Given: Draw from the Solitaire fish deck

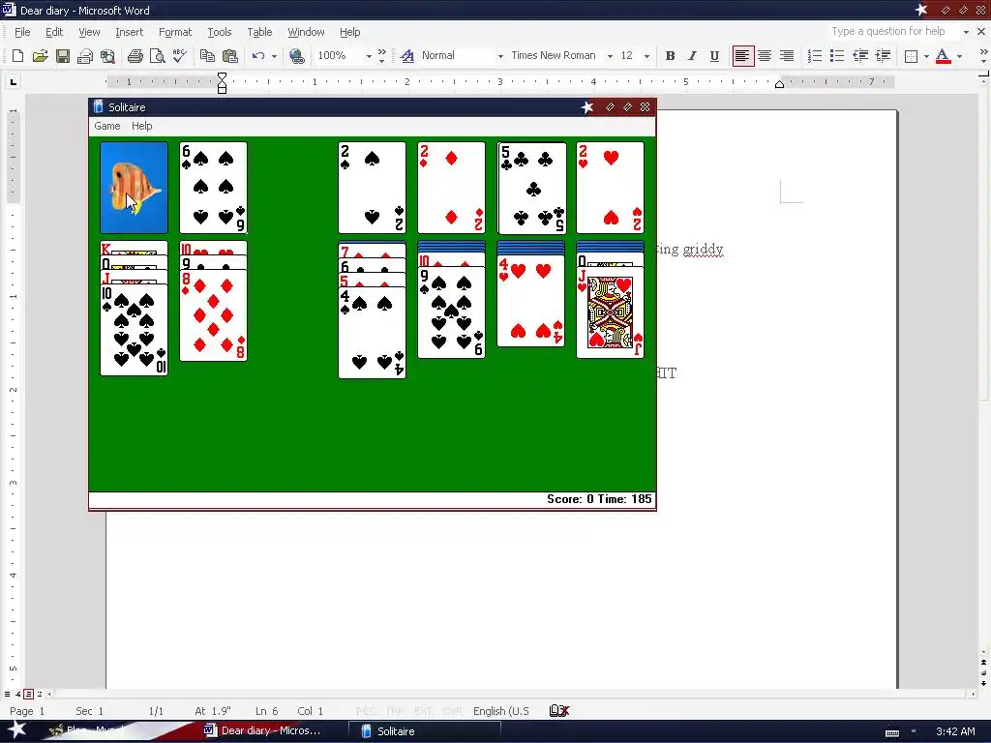Looking at the screenshot, I should [x=134, y=188].
